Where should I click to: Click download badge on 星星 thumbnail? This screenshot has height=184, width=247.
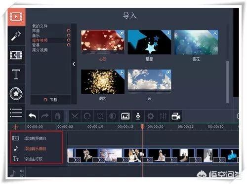tap(168, 33)
